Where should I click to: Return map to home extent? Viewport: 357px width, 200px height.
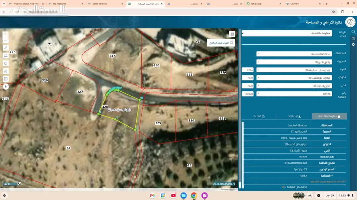pos(6,71)
